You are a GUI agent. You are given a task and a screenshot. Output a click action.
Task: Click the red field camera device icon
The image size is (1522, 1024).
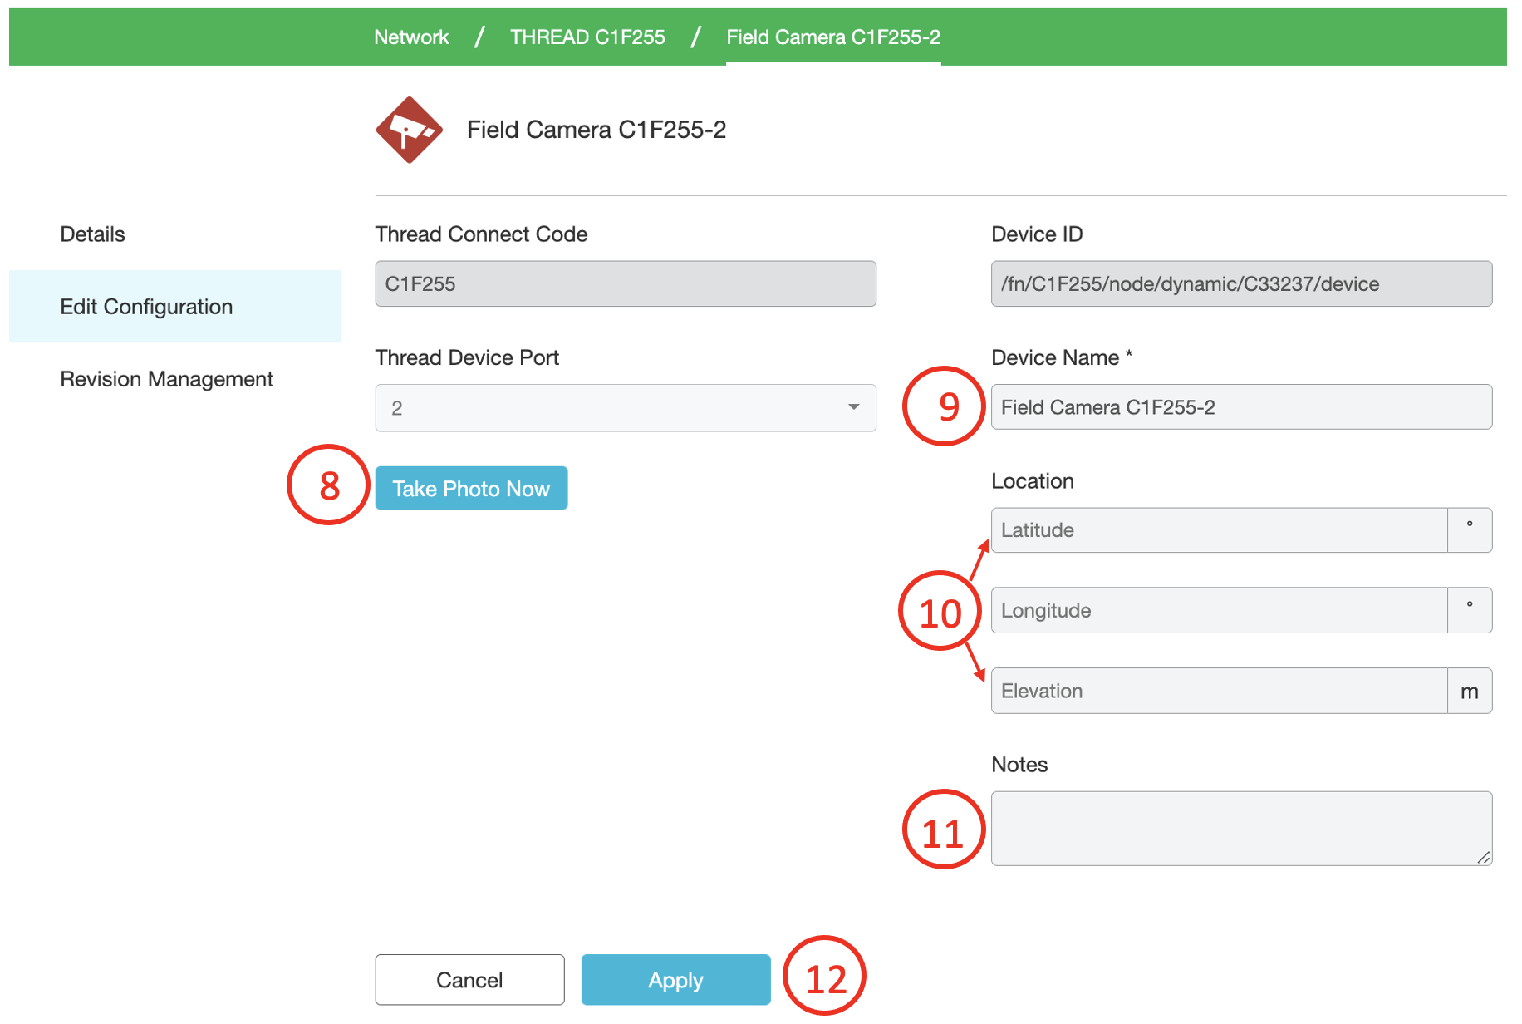409,130
